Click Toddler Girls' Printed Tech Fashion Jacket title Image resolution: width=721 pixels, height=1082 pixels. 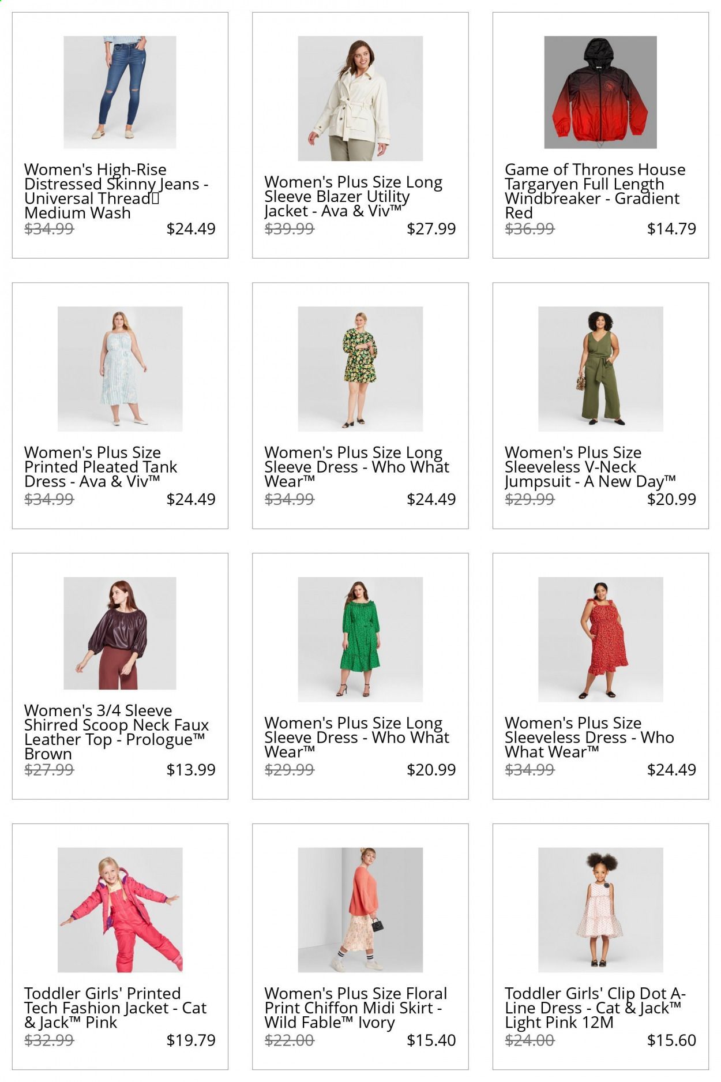[x=115, y=1008]
